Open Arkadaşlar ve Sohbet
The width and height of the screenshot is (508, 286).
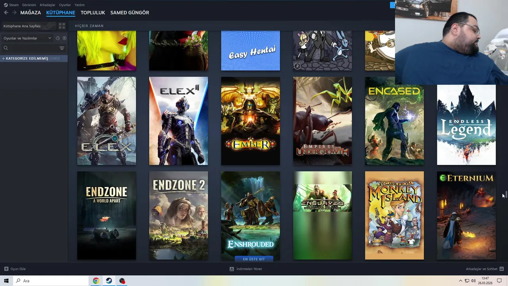tap(481, 269)
